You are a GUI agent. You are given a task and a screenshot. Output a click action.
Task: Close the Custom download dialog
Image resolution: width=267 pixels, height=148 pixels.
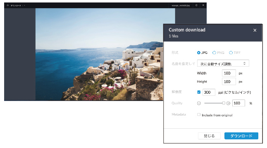click(x=255, y=30)
